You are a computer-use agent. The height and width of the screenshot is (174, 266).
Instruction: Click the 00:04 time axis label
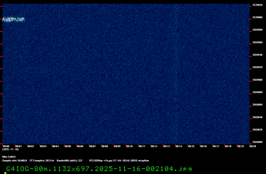point(56,146)
